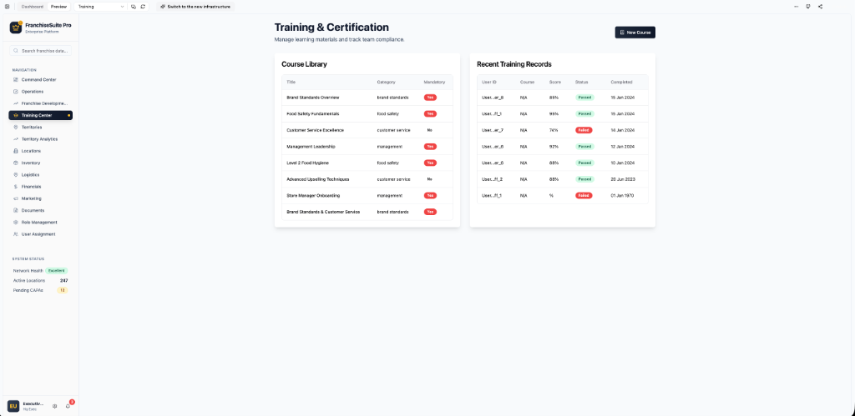Click the icon left of the notification bell
855x416 pixels.
click(x=54, y=406)
